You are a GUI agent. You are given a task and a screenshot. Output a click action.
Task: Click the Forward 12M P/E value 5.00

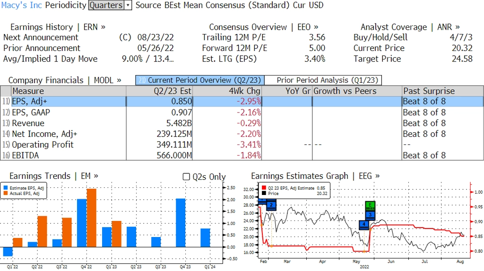click(x=317, y=48)
